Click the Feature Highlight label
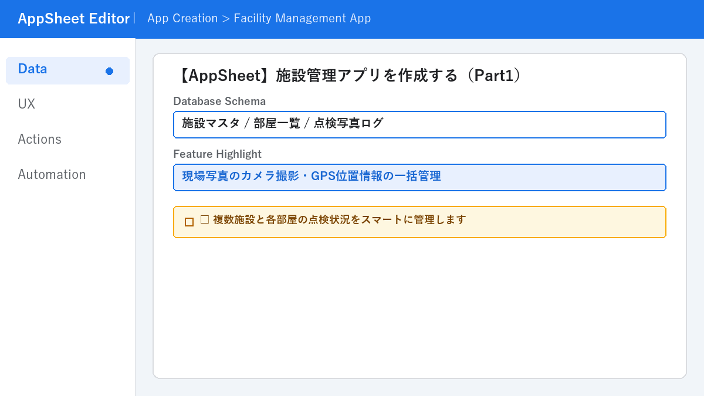This screenshot has width=704, height=396. 217,154
